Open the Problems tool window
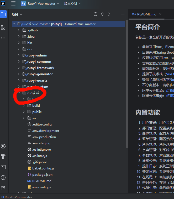Screen dimensions: 174x199 3,177
